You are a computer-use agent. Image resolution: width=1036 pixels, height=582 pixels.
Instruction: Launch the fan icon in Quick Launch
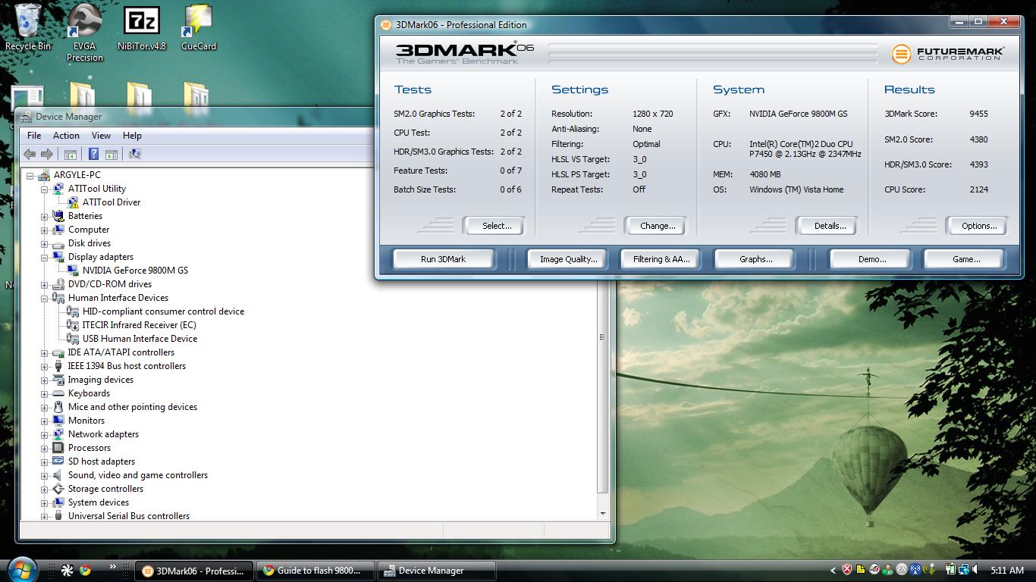(67, 570)
